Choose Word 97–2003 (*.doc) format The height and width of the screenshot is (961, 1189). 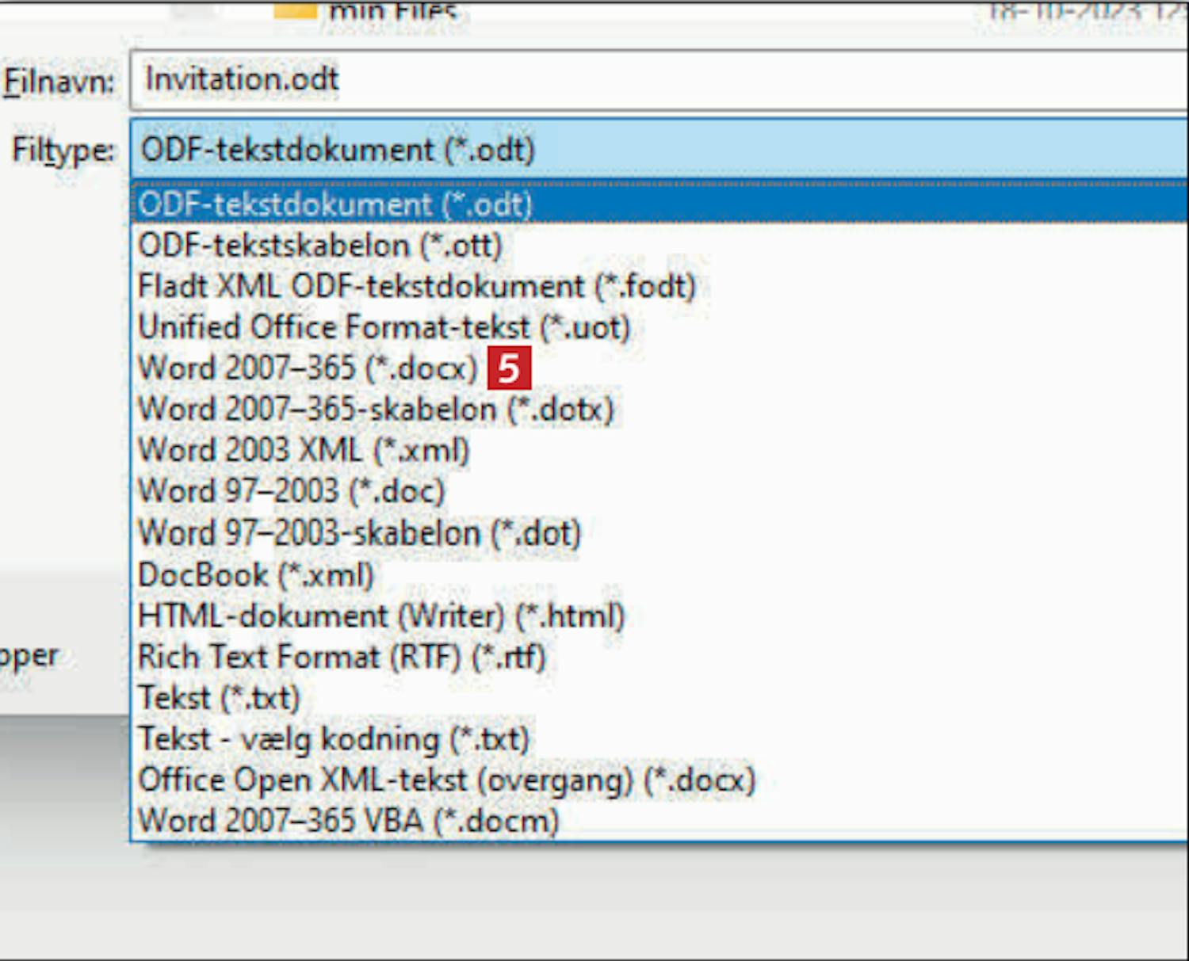click(659, 492)
